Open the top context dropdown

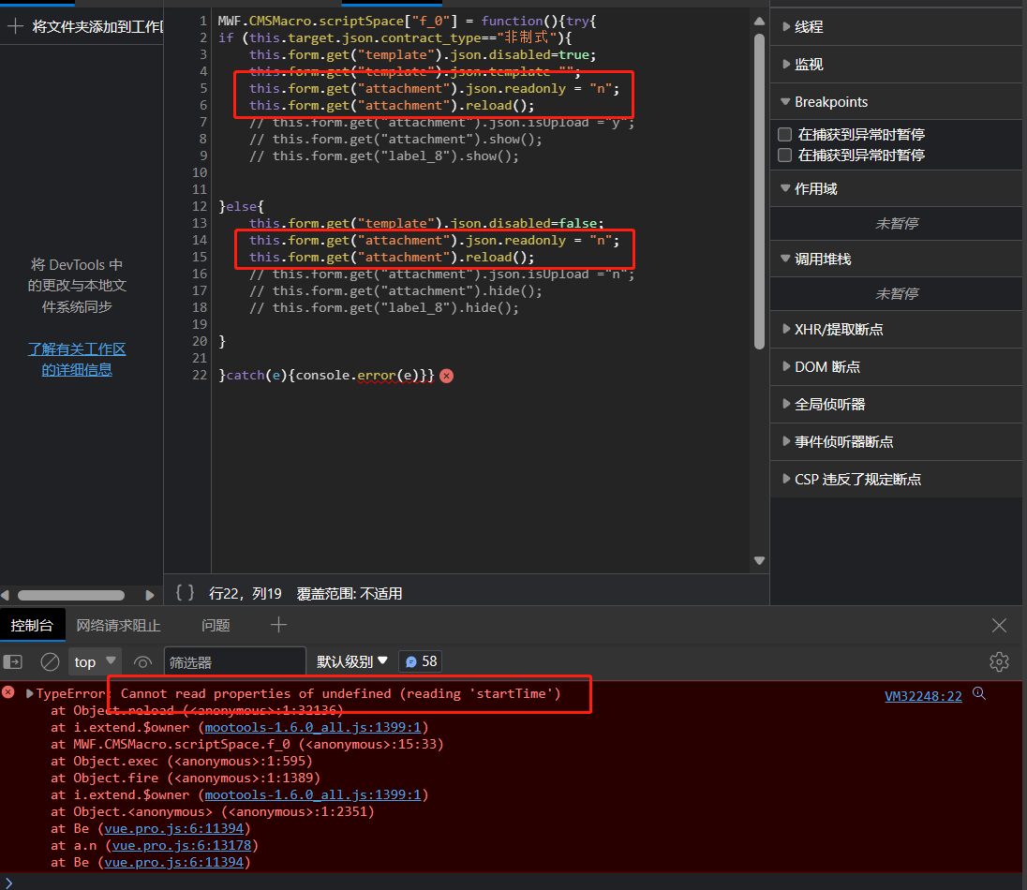pyautogui.click(x=95, y=661)
